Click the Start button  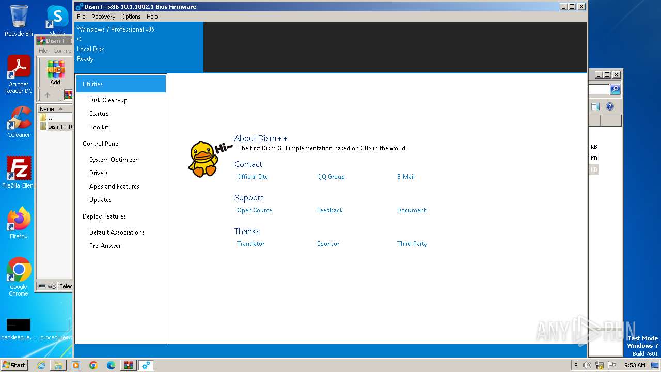click(14, 365)
